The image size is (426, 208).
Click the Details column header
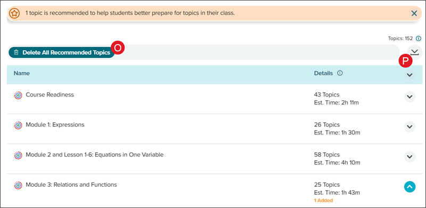(x=323, y=73)
